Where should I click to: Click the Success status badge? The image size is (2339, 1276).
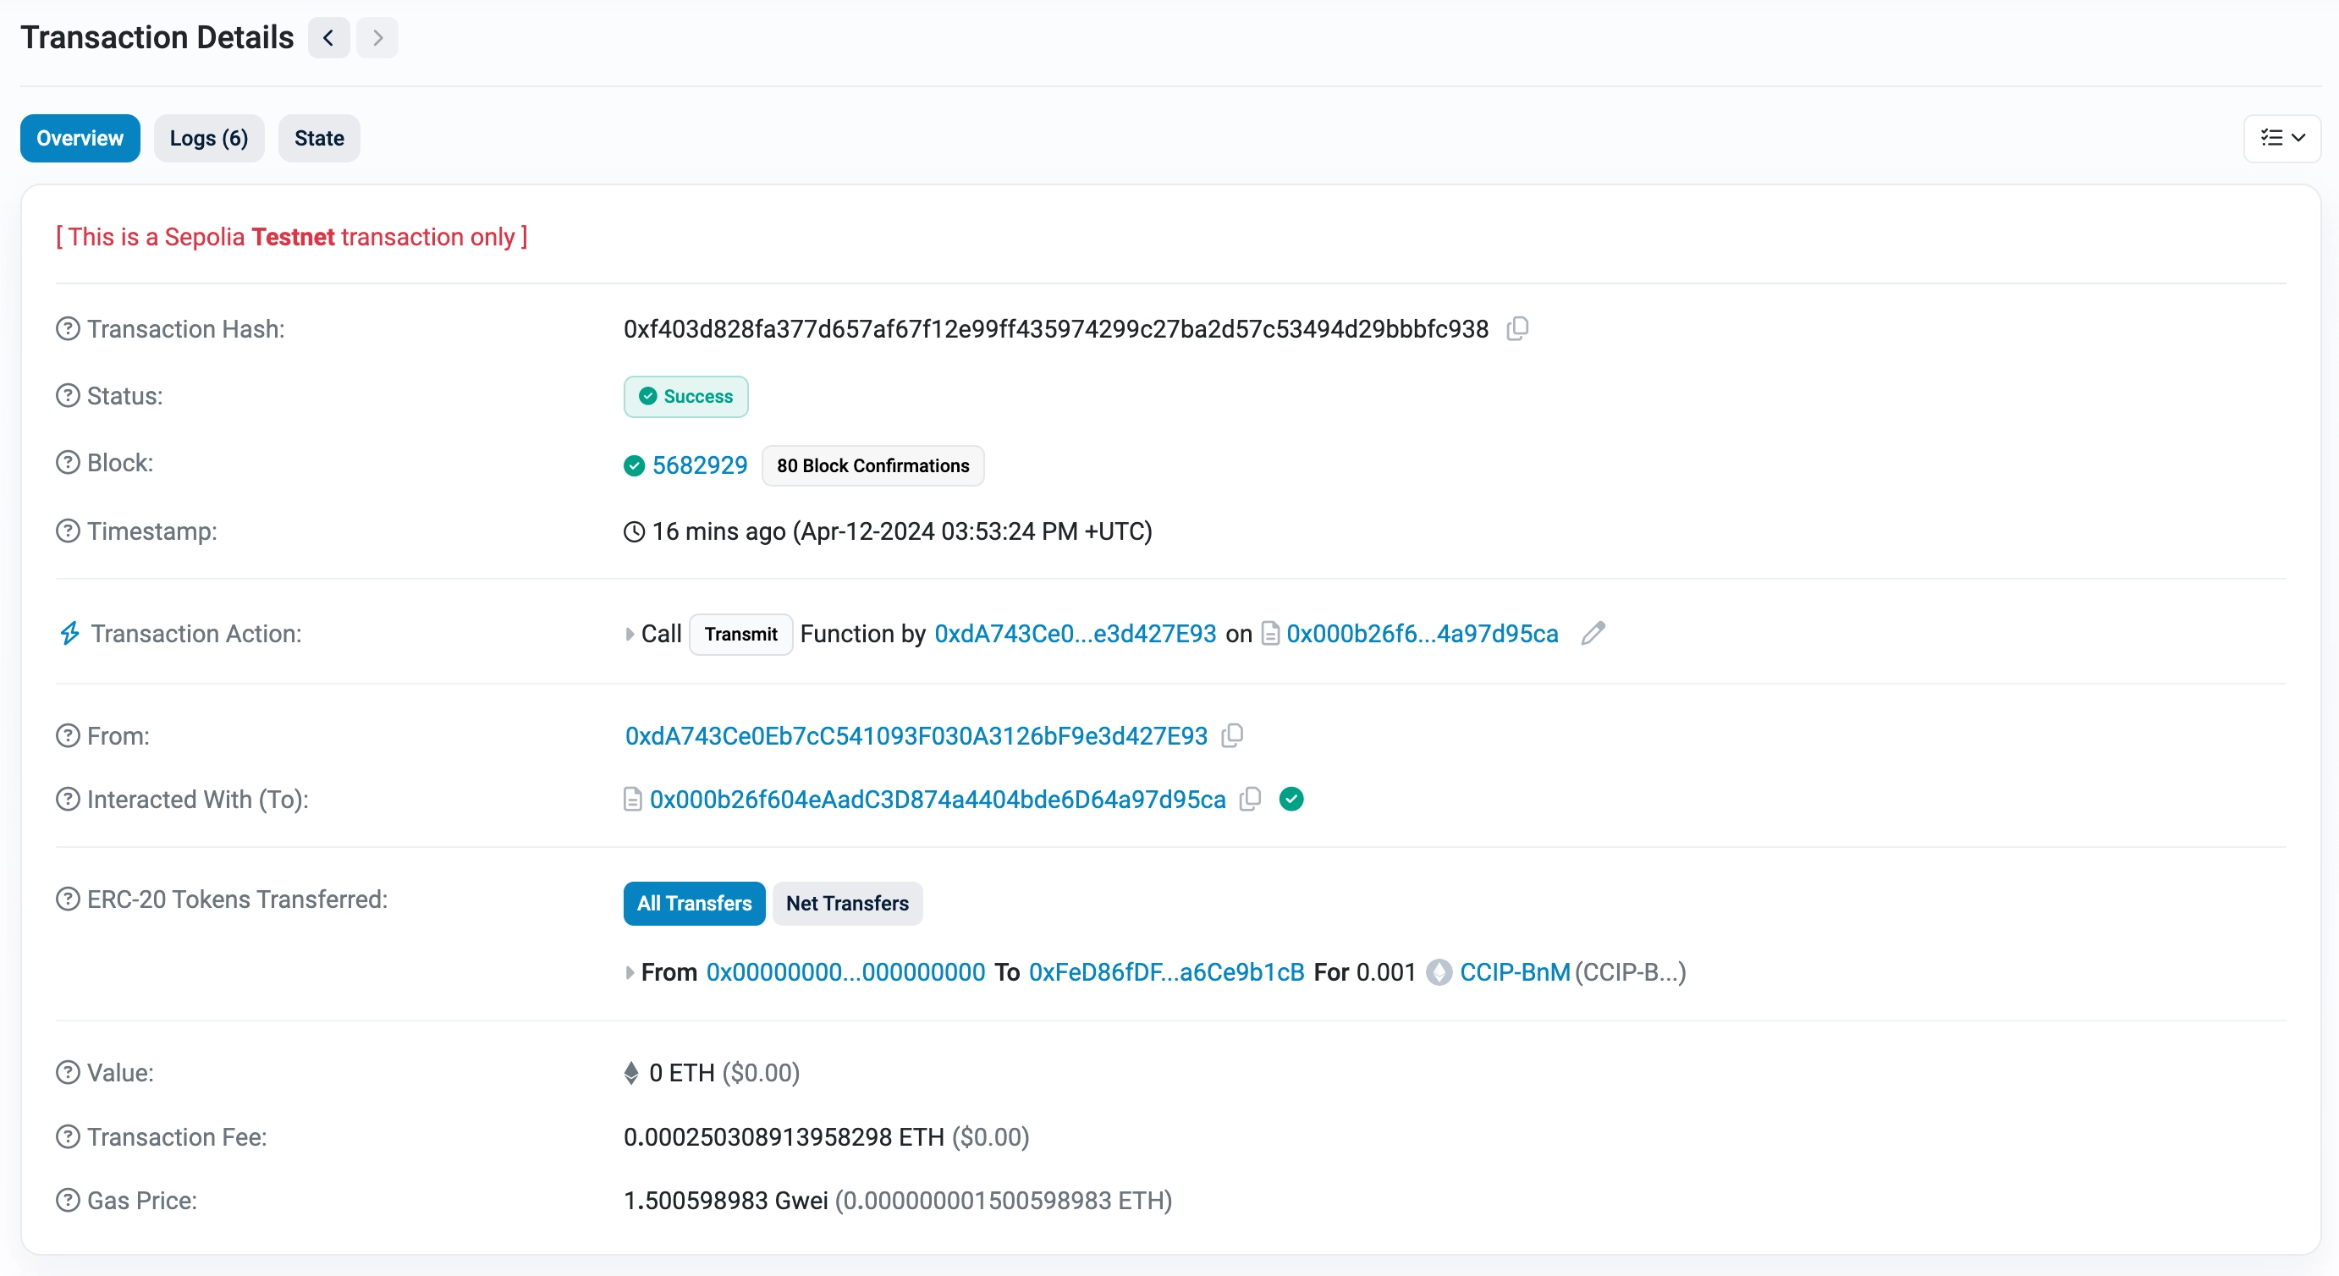685,397
